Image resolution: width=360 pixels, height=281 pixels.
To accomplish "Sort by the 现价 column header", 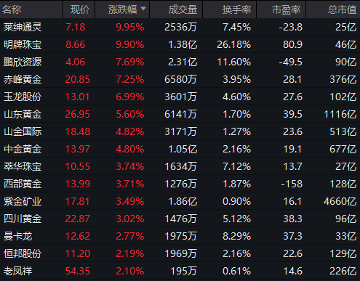I will pyautogui.click(x=79, y=9).
